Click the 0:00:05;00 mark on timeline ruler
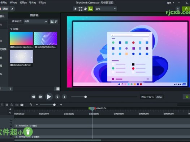Viewport: 190px width, 142px height. click(x=144, y=114)
